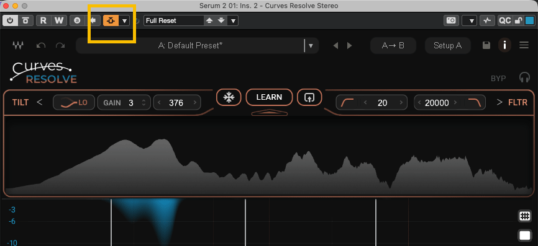Click the grid icon beside the graph
The height and width of the screenshot is (246, 538).
point(524,216)
